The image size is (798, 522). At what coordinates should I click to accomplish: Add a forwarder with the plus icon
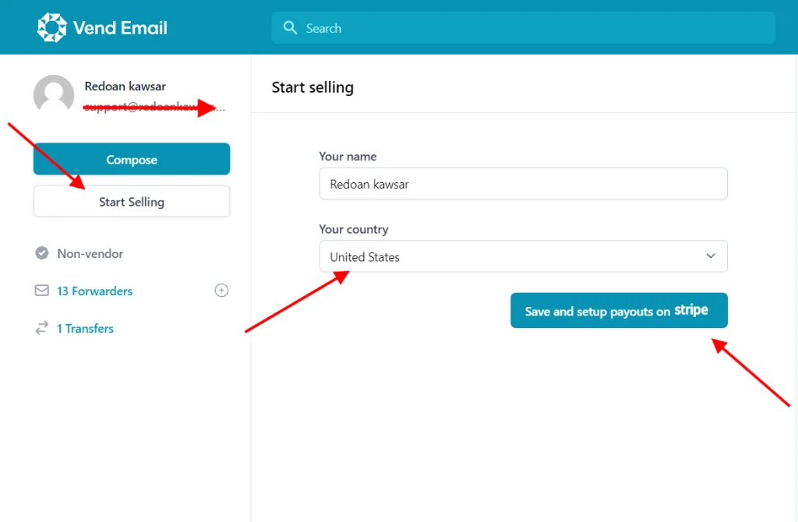tap(221, 291)
